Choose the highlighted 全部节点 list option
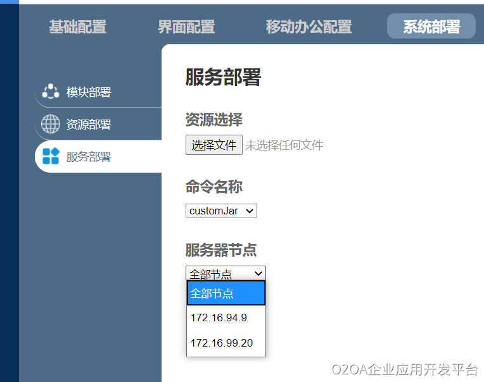 click(x=226, y=293)
